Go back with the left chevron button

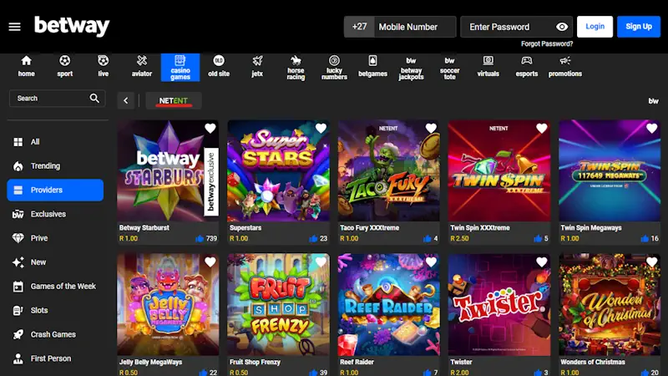point(126,100)
